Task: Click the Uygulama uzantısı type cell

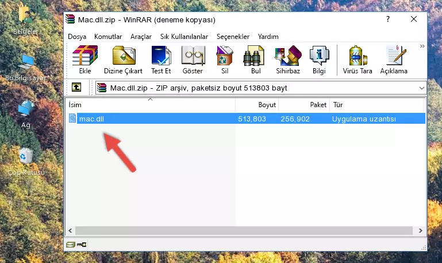Action: pos(364,119)
